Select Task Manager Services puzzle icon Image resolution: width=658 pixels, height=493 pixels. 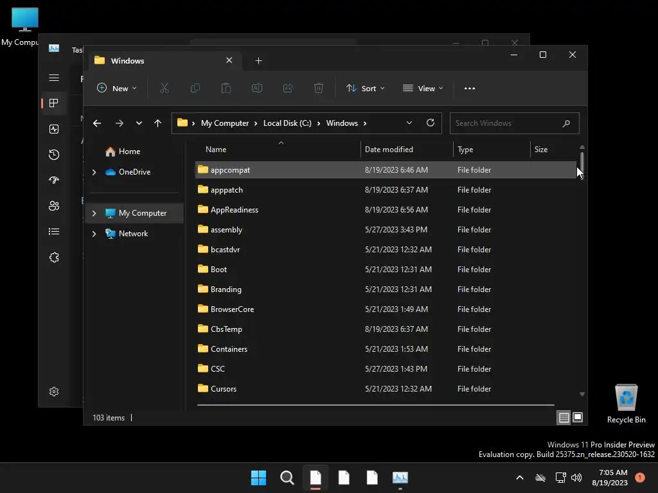54,257
